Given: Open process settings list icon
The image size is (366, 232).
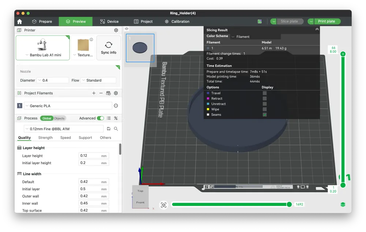Looking at the screenshot, I should click(109, 118).
